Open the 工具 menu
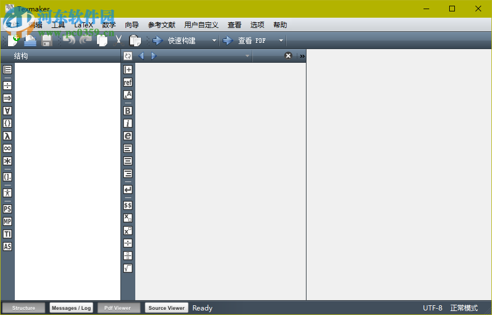Screen dimensions: 492x315 pos(58,25)
